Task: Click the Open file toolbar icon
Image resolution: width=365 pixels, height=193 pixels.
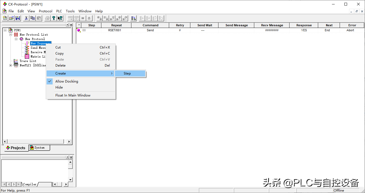Action: [x=11, y=18]
